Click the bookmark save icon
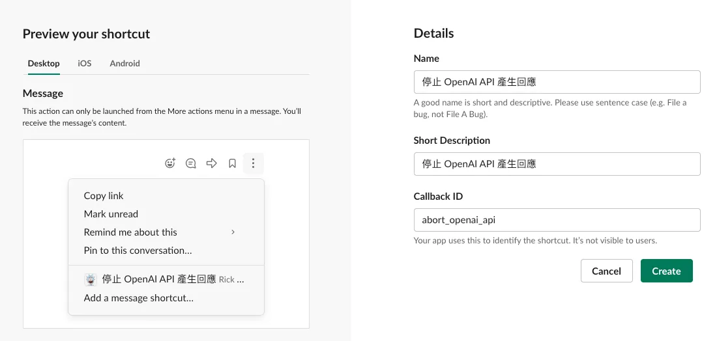The width and height of the screenshot is (717, 341). (232, 163)
